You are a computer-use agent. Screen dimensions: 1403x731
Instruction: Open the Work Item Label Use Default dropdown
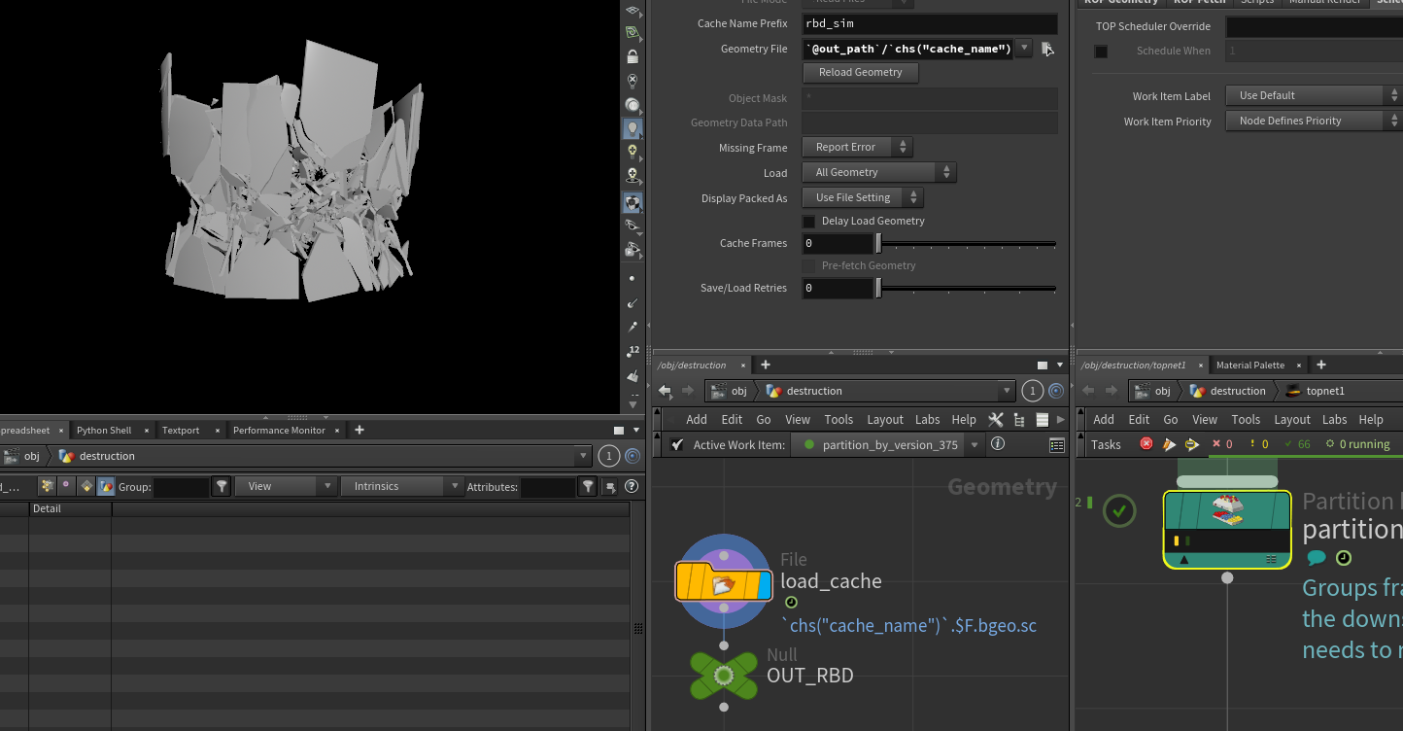click(1314, 95)
